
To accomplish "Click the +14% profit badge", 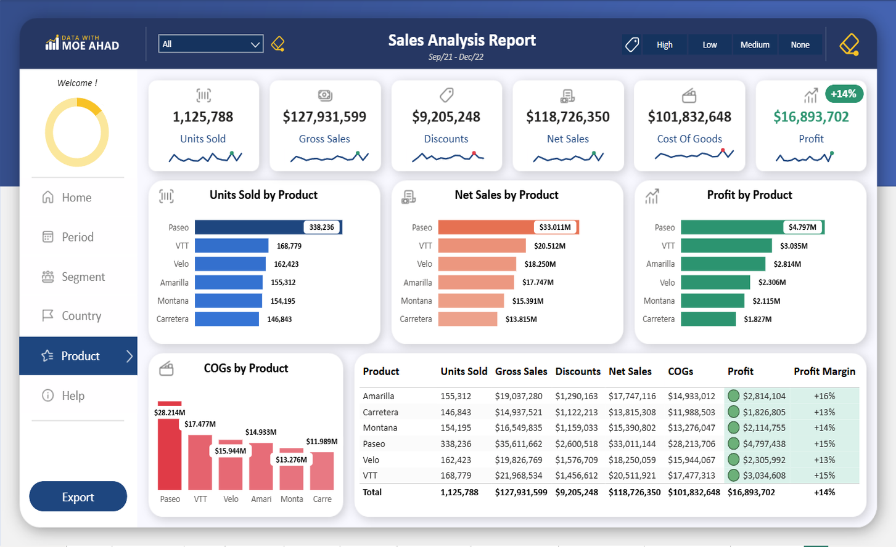I will pos(844,94).
